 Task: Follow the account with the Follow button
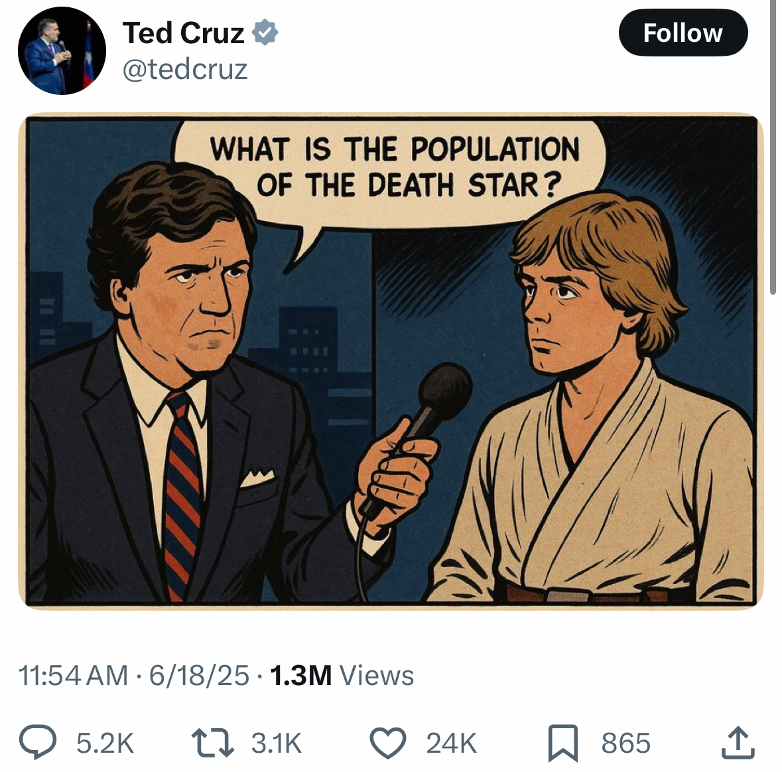click(x=683, y=33)
